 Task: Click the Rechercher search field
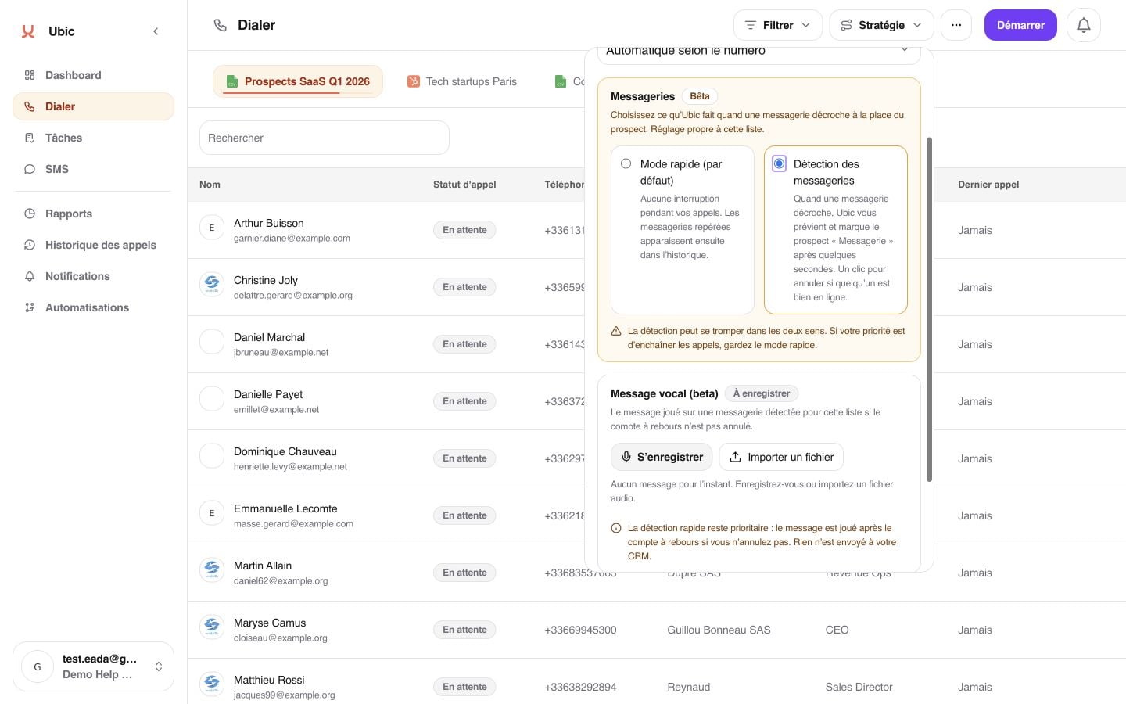[x=325, y=138]
